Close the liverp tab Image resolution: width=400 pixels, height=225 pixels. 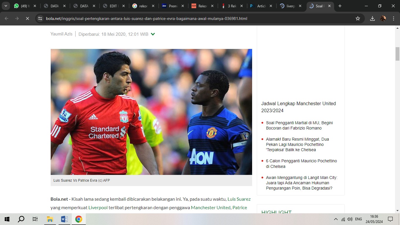(x=300, y=6)
